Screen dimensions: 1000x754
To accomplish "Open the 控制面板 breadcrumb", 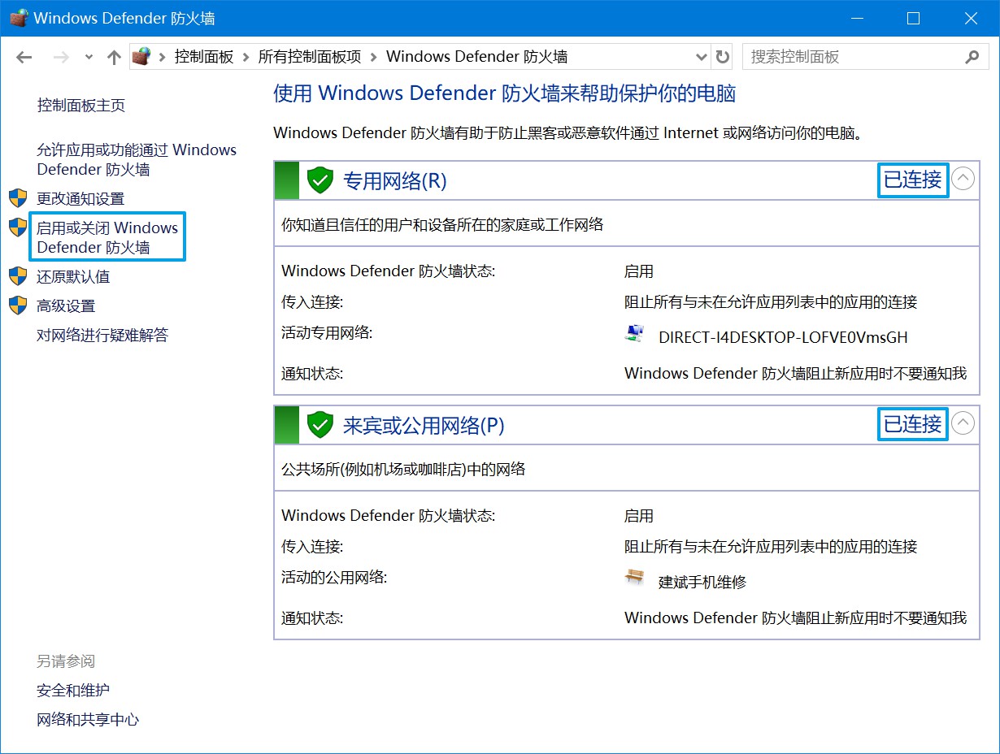I will tap(204, 57).
